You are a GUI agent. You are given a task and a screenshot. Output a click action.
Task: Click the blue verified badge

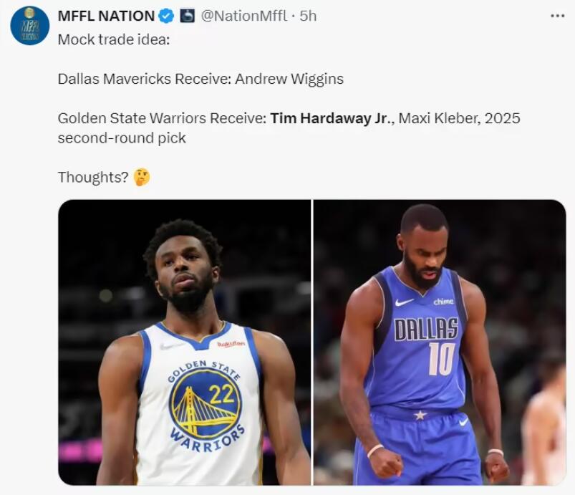pyautogui.click(x=166, y=16)
